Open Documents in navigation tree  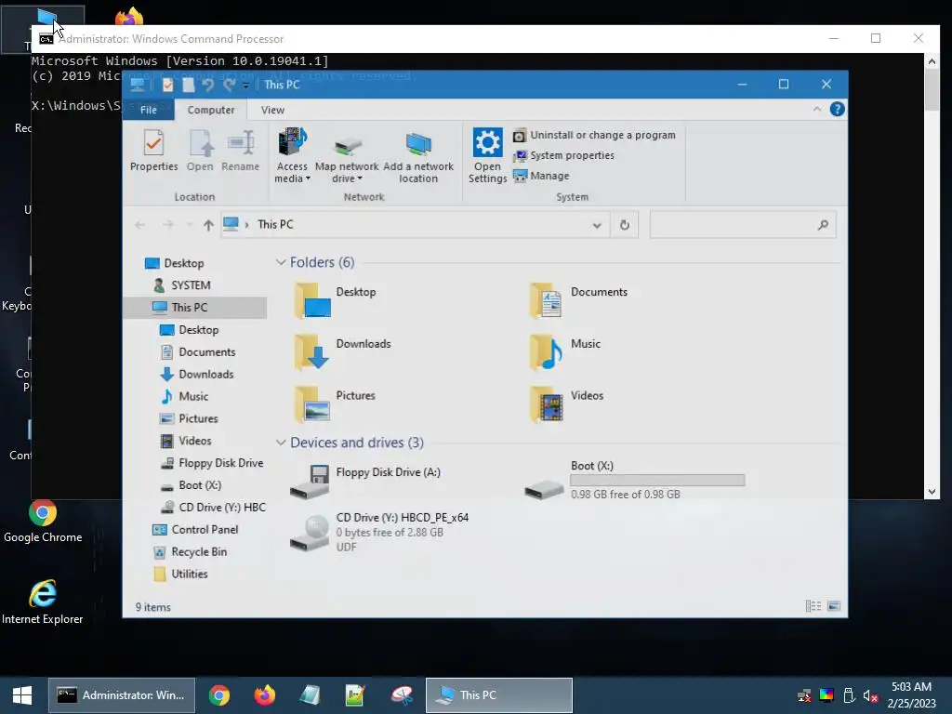tap(198, 352)
